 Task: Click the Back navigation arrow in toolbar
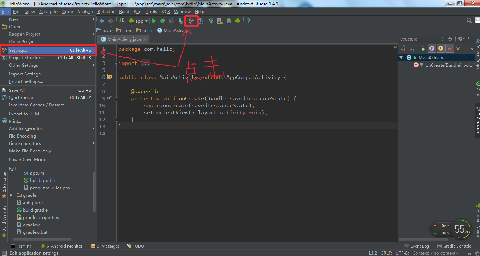[x=102, y=21]
